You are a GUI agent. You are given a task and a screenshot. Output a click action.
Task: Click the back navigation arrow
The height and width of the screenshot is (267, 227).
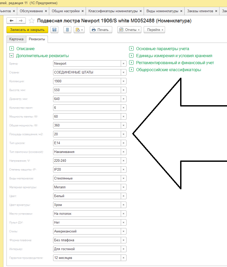pos(11,21)
